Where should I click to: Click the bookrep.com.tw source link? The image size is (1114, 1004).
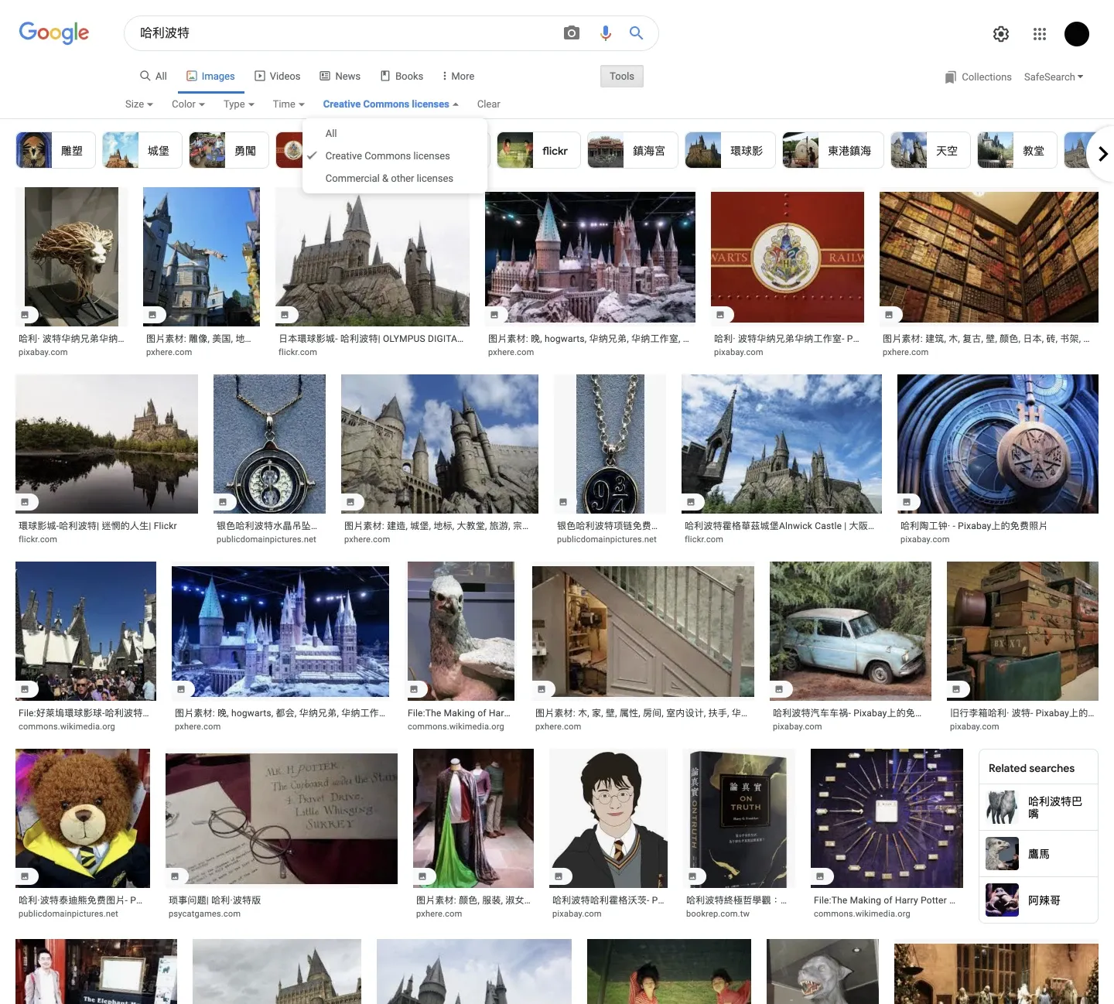[x=717, y=914]
